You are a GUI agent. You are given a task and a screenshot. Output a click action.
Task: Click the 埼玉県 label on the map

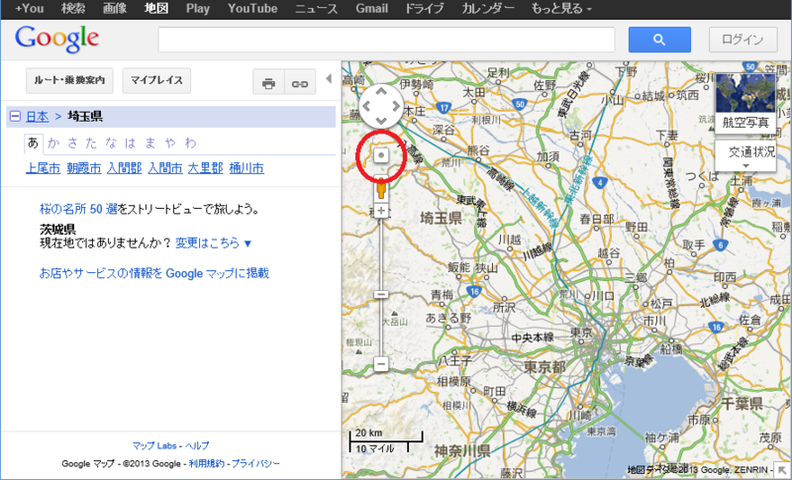(x=441, y=218)
